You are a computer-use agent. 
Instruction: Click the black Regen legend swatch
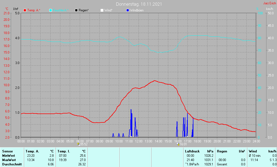pos(76,11)
